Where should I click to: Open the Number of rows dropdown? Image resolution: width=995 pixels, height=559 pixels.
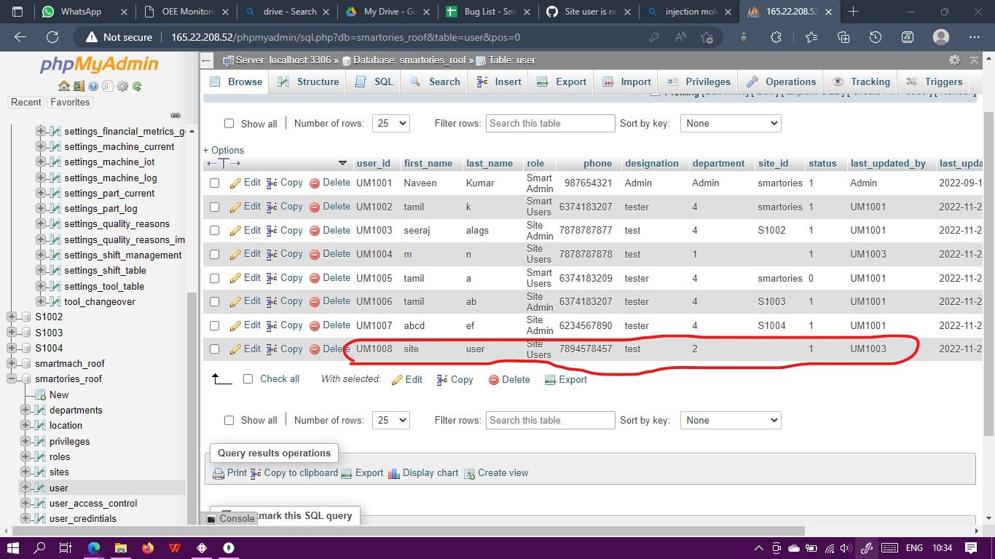click(390, 123)
